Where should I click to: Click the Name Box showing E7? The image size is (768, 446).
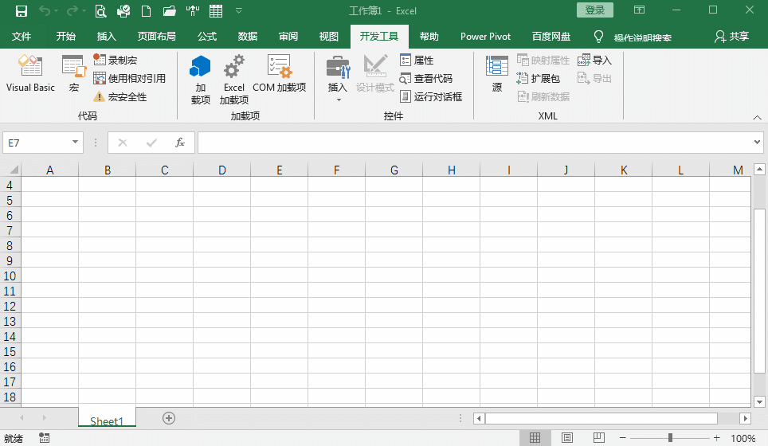[x=36, y=143]
